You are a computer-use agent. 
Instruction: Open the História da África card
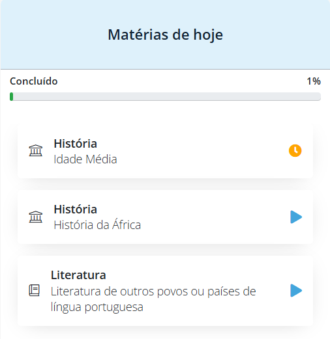tap(165, 217)
